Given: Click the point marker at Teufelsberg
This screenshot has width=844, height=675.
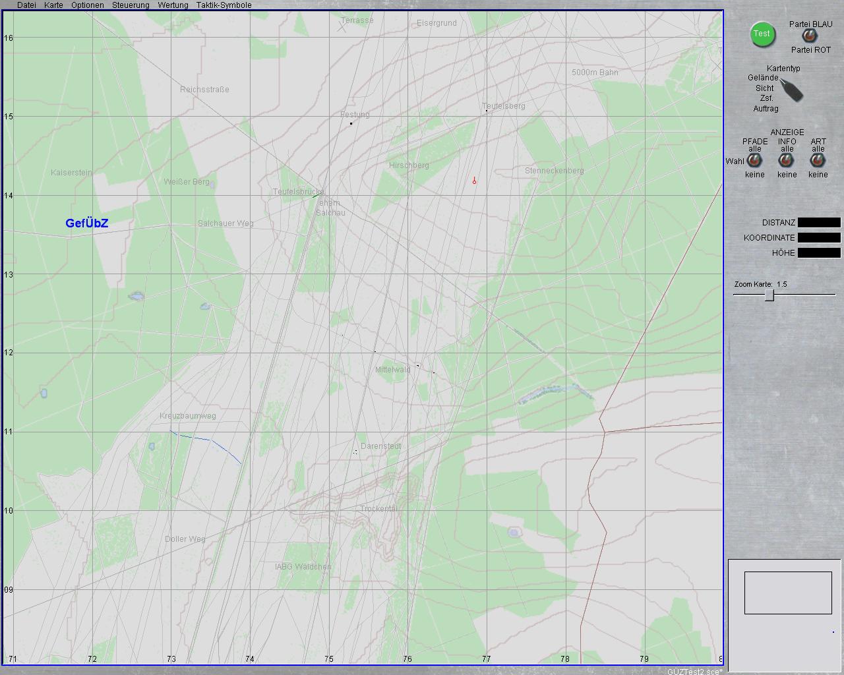Looking at the screenshot, I should click(487, 111).
